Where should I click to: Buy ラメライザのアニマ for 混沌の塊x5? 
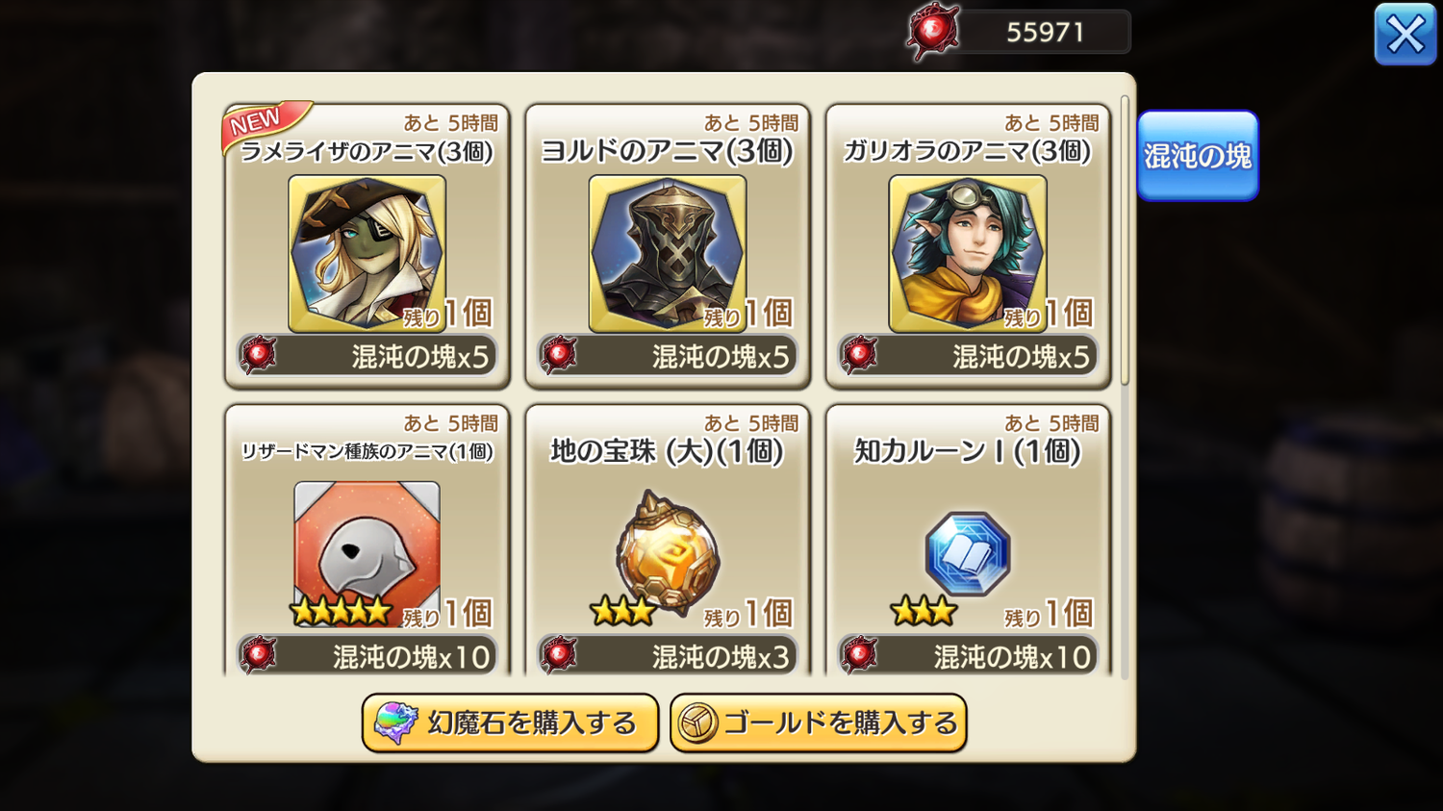coord(367,356)
